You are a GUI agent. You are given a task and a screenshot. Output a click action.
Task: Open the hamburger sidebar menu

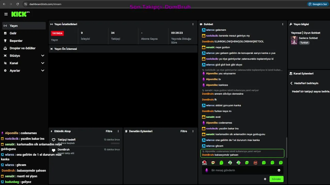6,14
